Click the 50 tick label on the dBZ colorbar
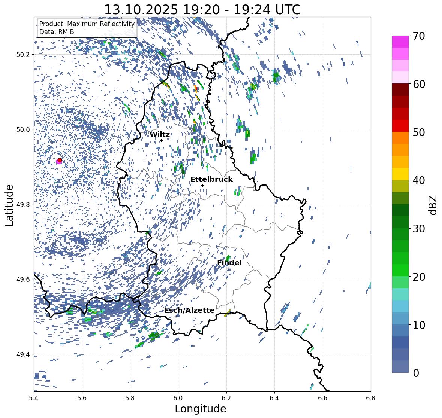The height and width of the screenshot is (418, 442). click(x=419, y=132)
